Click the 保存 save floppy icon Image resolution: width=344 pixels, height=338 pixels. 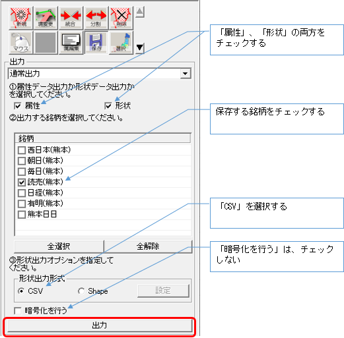click(96, 43)
